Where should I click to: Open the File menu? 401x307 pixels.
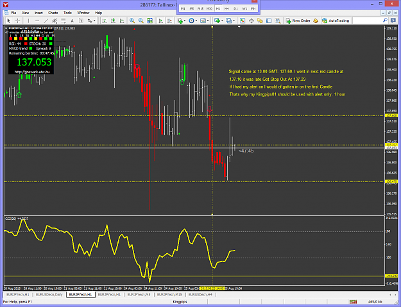(13, 13)
